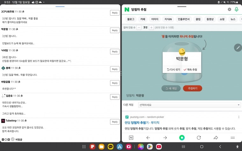Open the app drawer grid icon in the taskbar

click(x=84, y=147)
